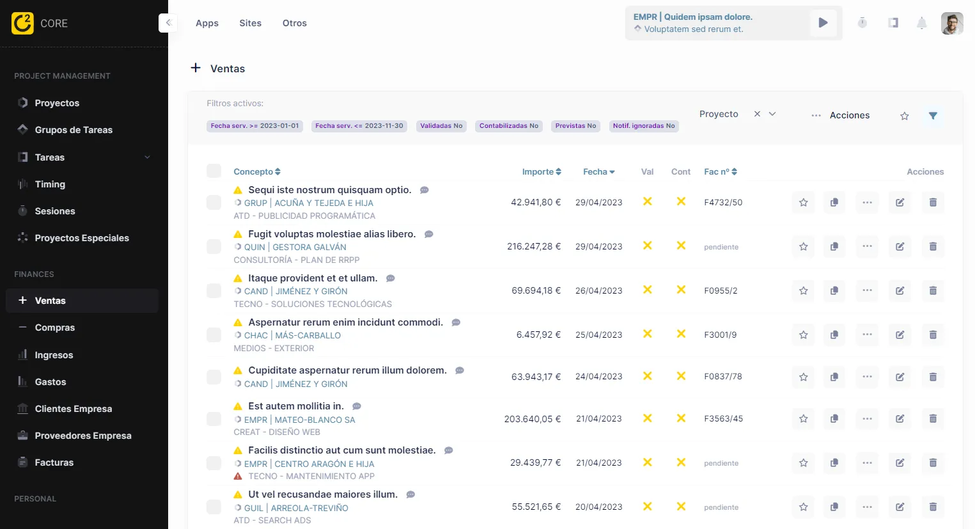Sort by Importe using its column arrows
The image size is (975, 529).
tap(559, 171)
